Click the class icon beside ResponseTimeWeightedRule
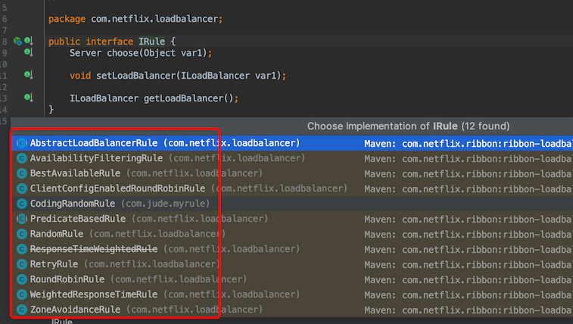This screenshot has width=573, height=324. pos(22,249)
